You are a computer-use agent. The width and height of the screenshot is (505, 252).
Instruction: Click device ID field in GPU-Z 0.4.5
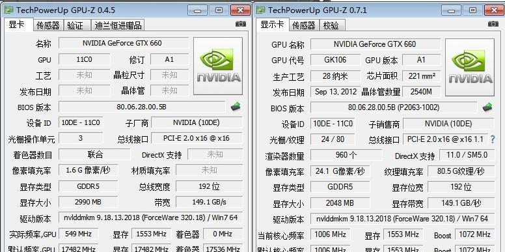(x=81, y=122)
